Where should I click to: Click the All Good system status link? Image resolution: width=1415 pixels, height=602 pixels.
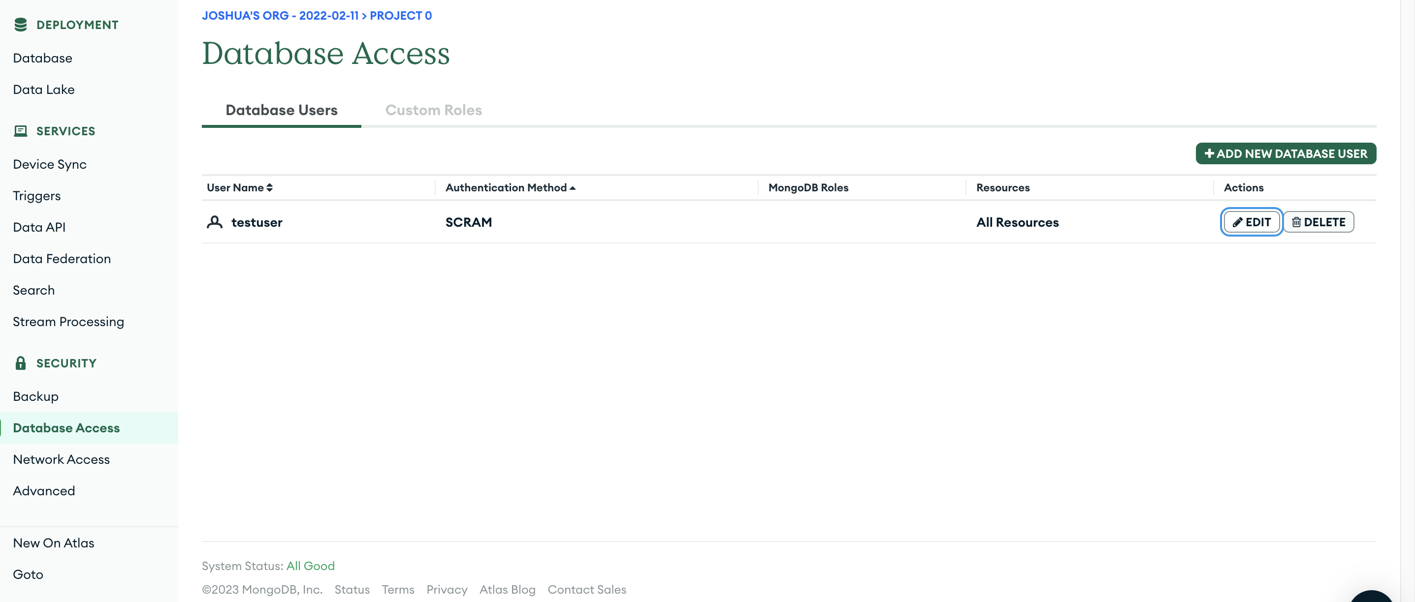(310, 566)
